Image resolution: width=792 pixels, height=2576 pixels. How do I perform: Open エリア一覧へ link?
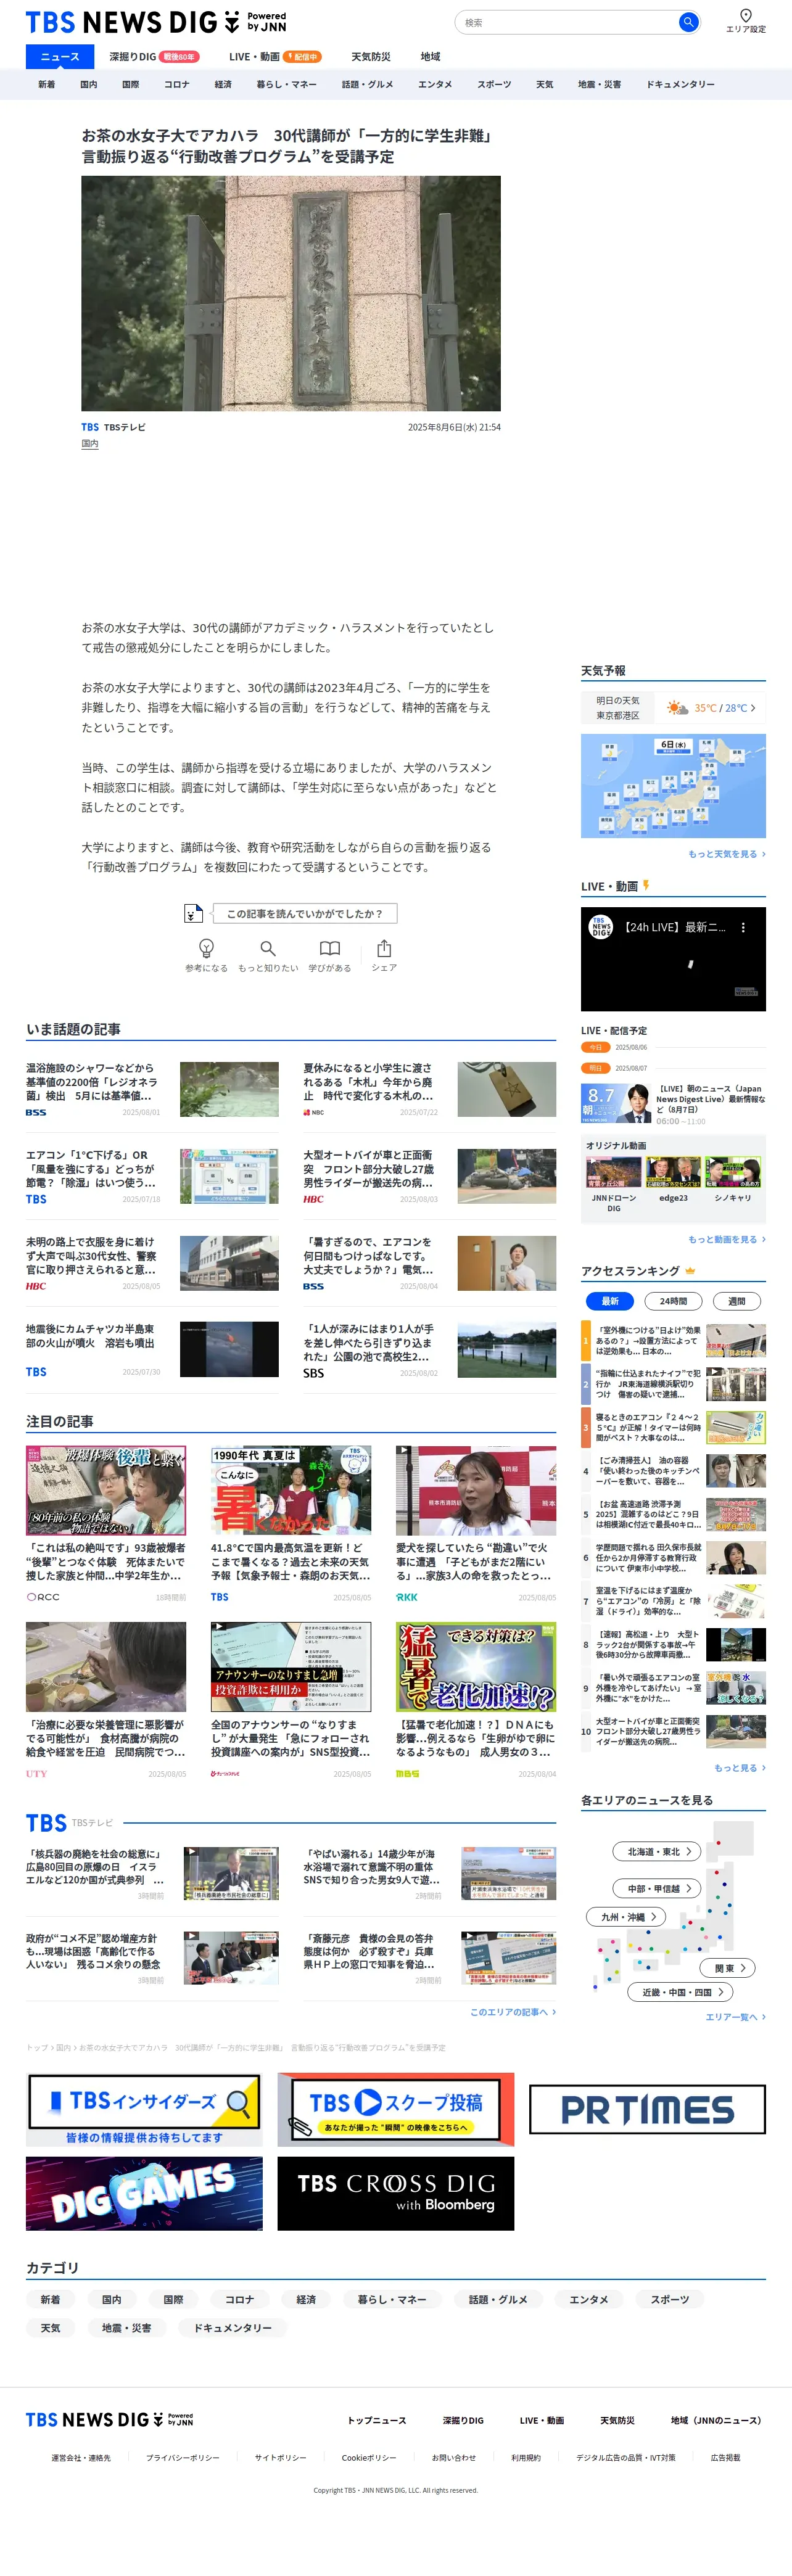(x=735, y=2017)
